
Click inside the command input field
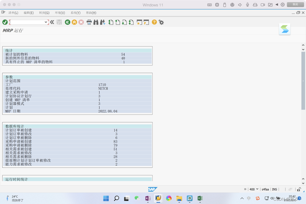tap(27, 22)
